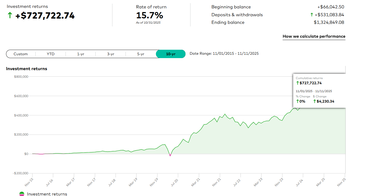This screenshot has height=196, width=371.
Task: Click the Ending balance label
Action: pos(228,23)
